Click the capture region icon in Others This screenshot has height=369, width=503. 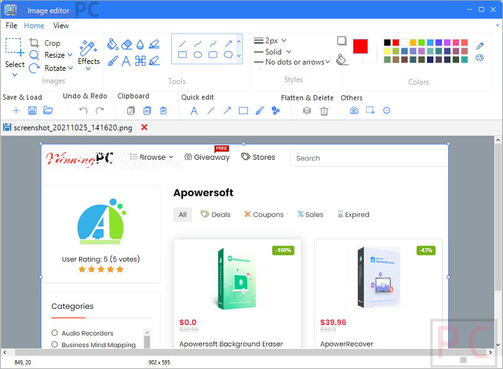click(370, 110)
